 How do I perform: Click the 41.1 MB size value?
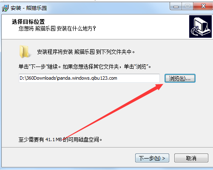pyautogui.click(x=54, y=139)
